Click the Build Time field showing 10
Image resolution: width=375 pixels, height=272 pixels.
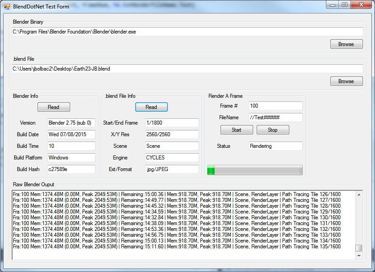(71, 146)
